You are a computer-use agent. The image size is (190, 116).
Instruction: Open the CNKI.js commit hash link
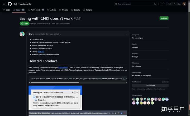coord(41,52)
